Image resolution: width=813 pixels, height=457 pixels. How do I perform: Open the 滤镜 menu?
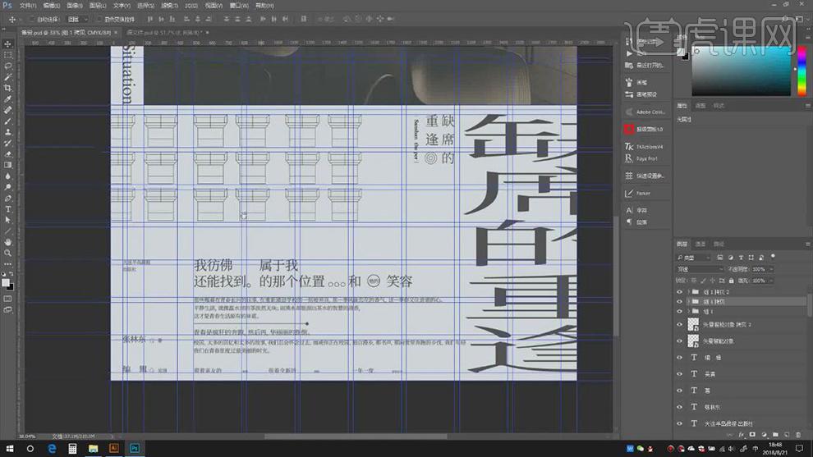(168, 6)
